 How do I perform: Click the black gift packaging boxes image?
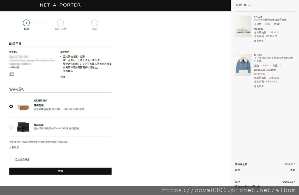click(23, 127)
